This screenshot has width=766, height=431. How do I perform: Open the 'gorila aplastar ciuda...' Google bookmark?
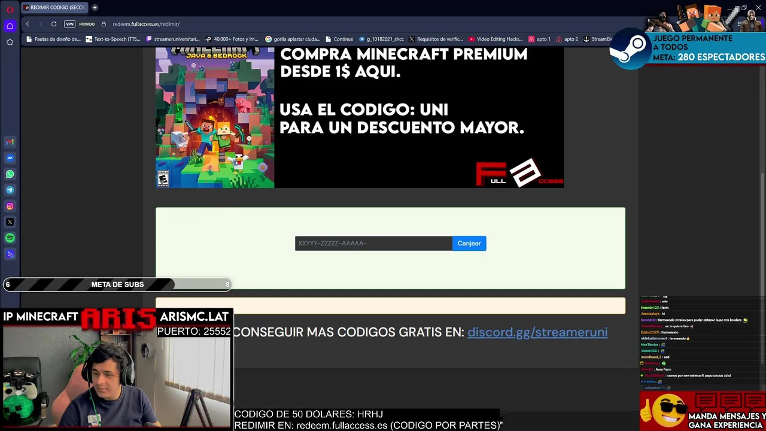[293, 39]
